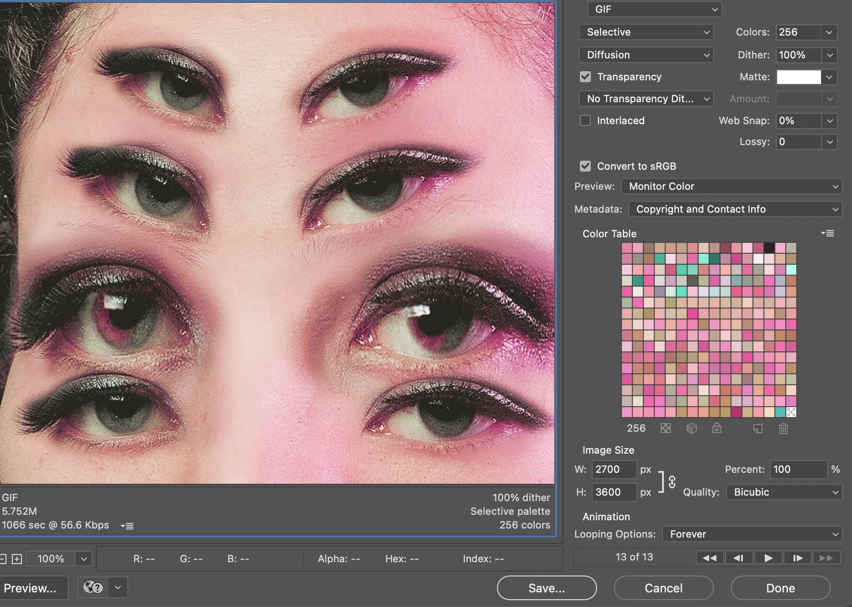Expand the Lossy value dropdown arrow

pyautogui.click(x=829, y=141)
